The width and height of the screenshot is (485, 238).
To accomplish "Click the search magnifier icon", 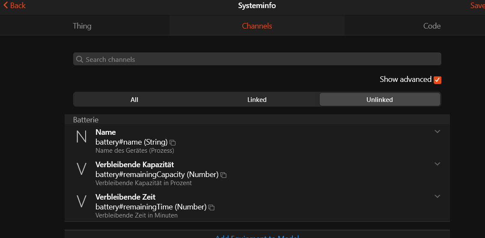I will [80, 59].
